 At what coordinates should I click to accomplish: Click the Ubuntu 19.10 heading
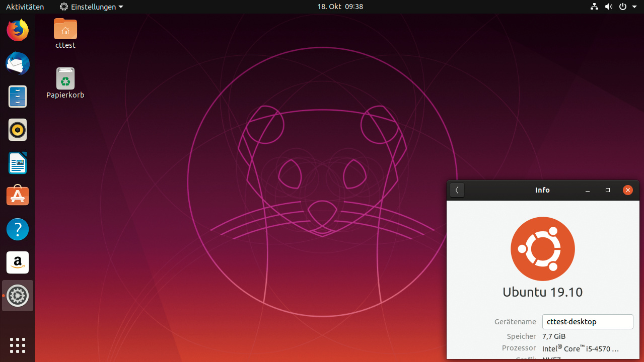(x=543, y=292)
